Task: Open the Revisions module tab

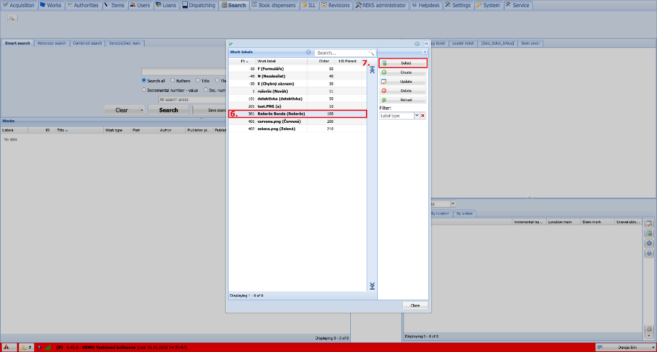Action: pos(336,5)
